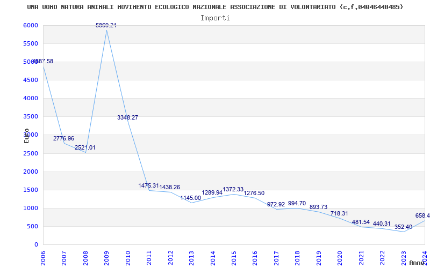Click the 2008 x-axis year label
The width and height of the screenshot is (430, 268).
click(85, 258)
